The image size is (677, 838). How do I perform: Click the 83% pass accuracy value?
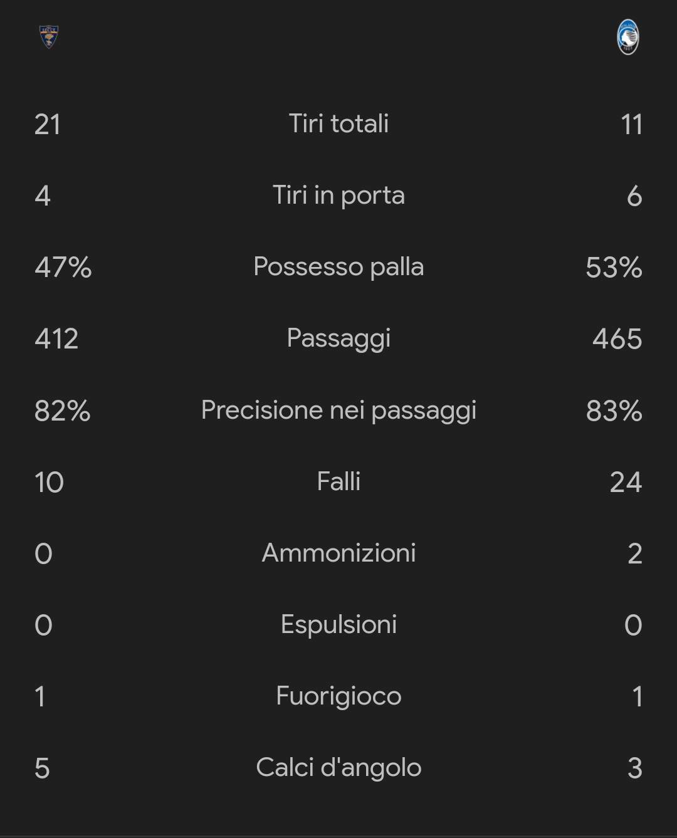tap(614, 411)
